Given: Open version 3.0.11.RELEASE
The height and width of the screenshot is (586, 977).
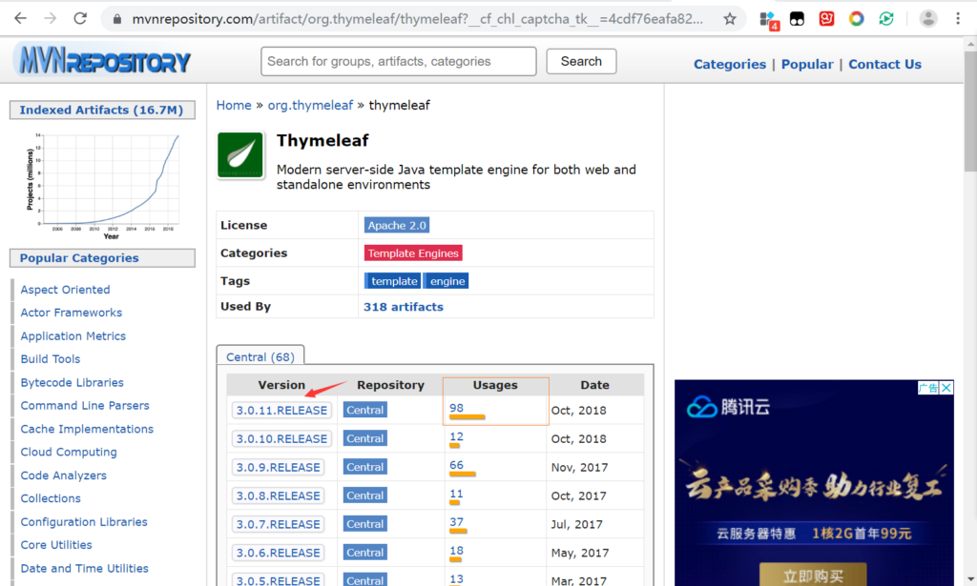Looking at the screenshot, I should 281,411.
